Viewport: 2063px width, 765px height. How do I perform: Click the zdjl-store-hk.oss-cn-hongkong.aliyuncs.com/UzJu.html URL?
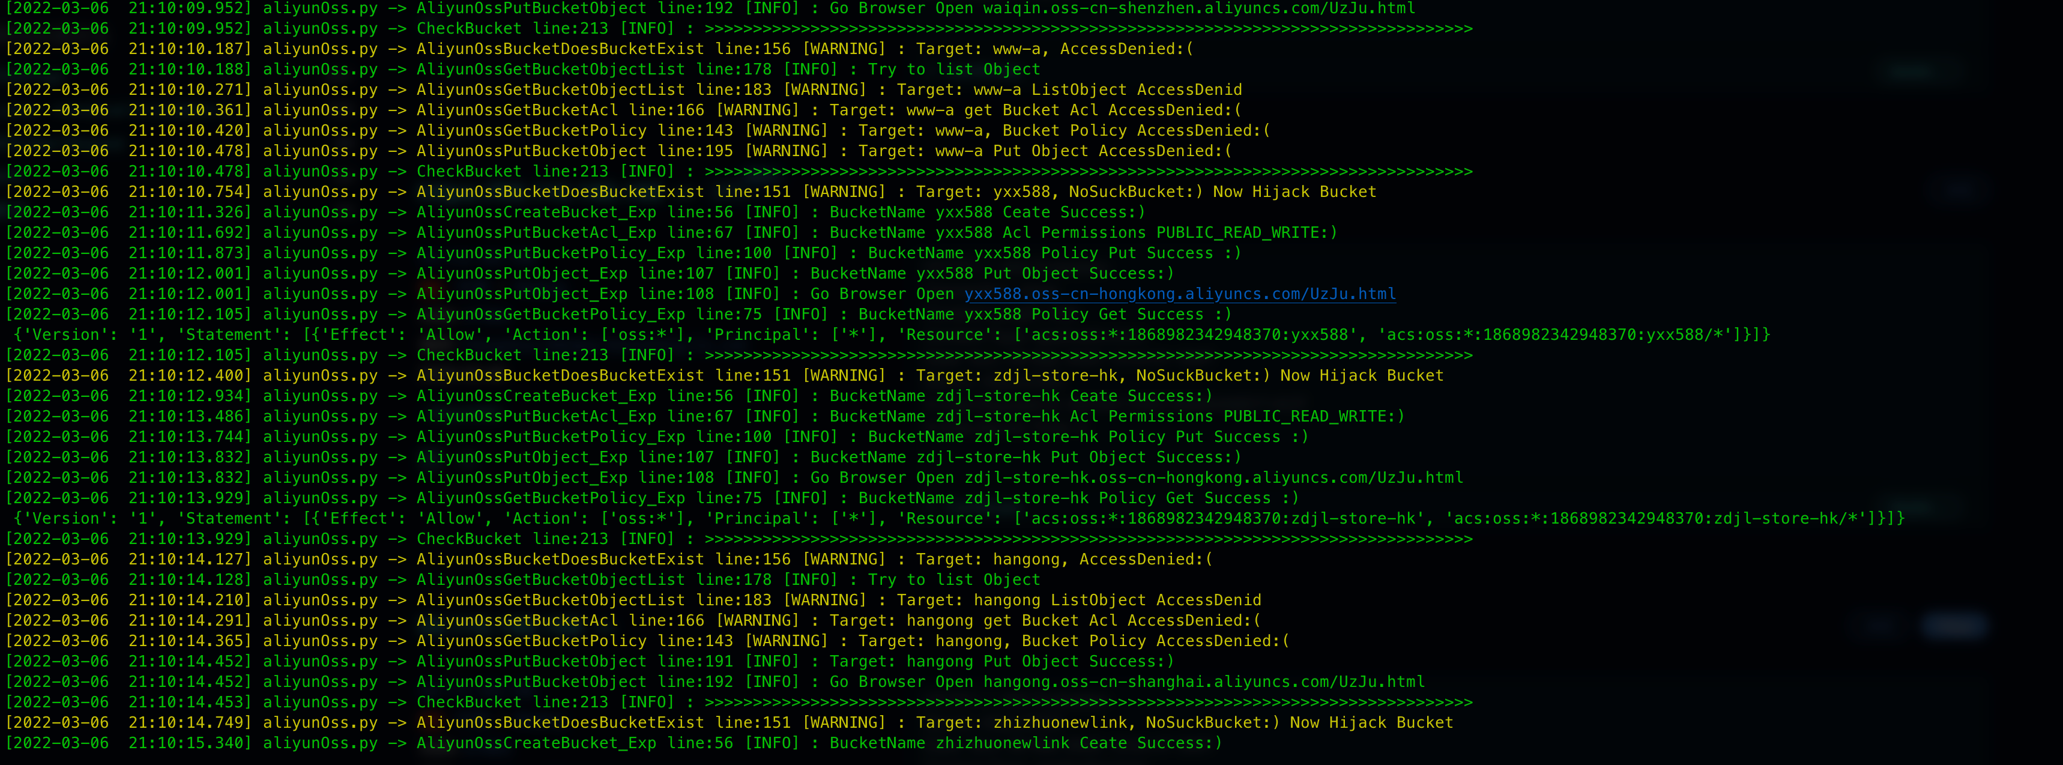1213,477
